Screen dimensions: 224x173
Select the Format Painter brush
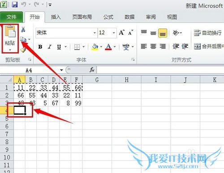[23, 50]
